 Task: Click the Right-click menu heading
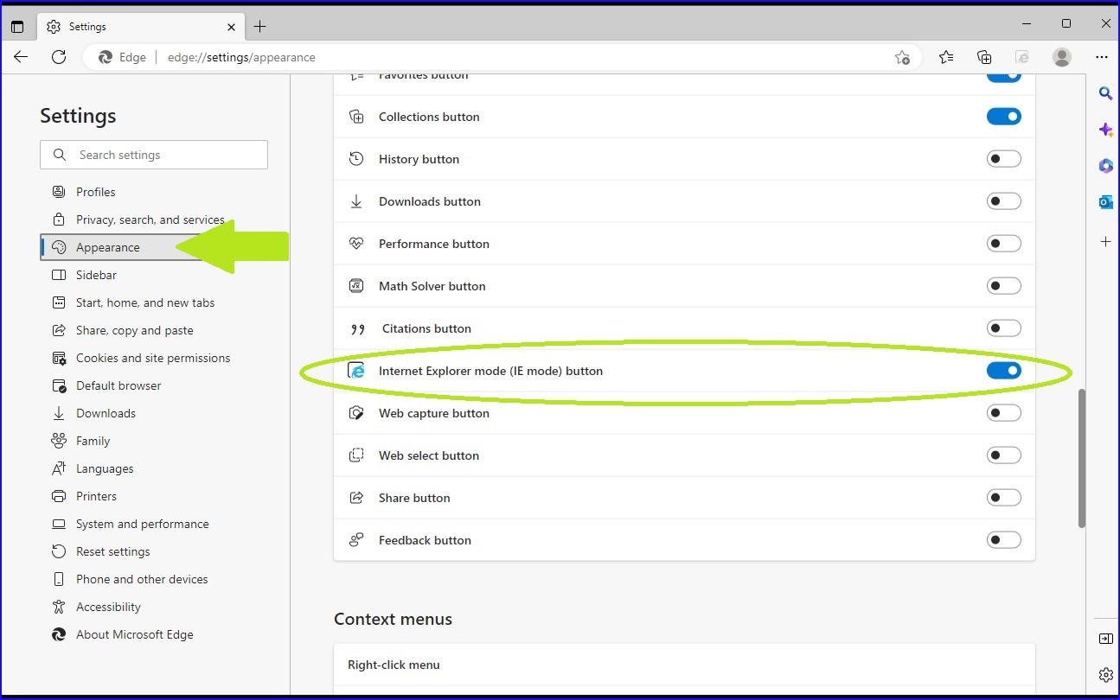394,665
